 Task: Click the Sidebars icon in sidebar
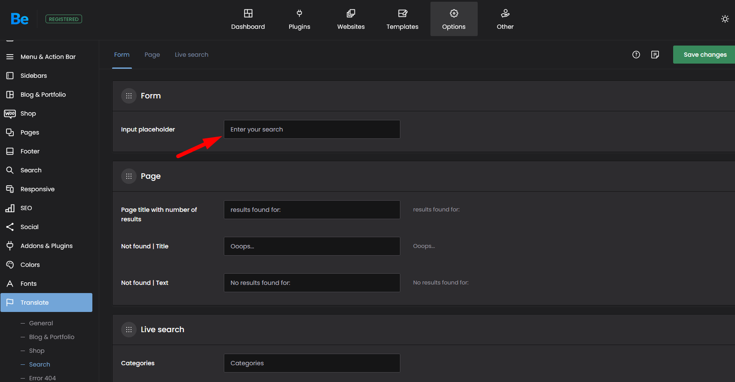coord(10,76)
